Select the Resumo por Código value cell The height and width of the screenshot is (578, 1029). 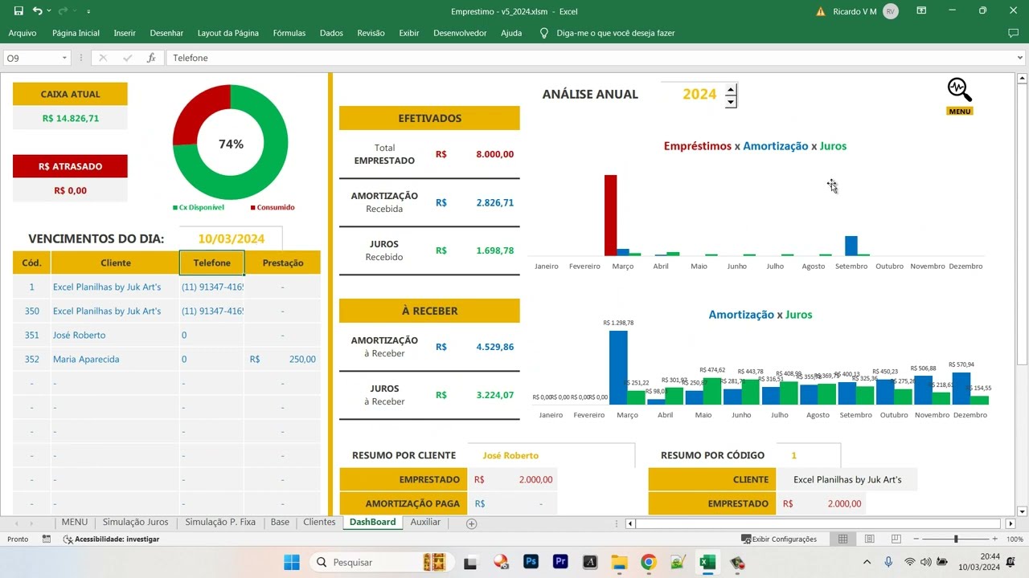(808, 455)
